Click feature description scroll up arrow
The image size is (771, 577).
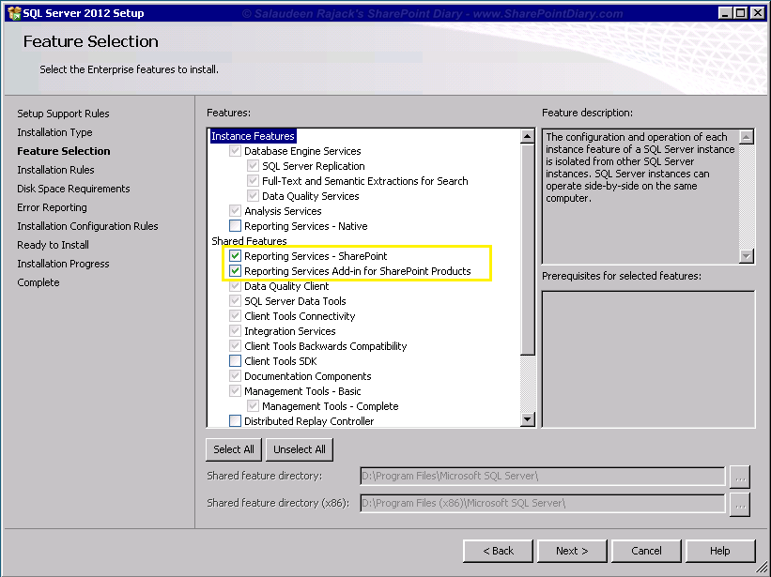(x=747, y=137)
